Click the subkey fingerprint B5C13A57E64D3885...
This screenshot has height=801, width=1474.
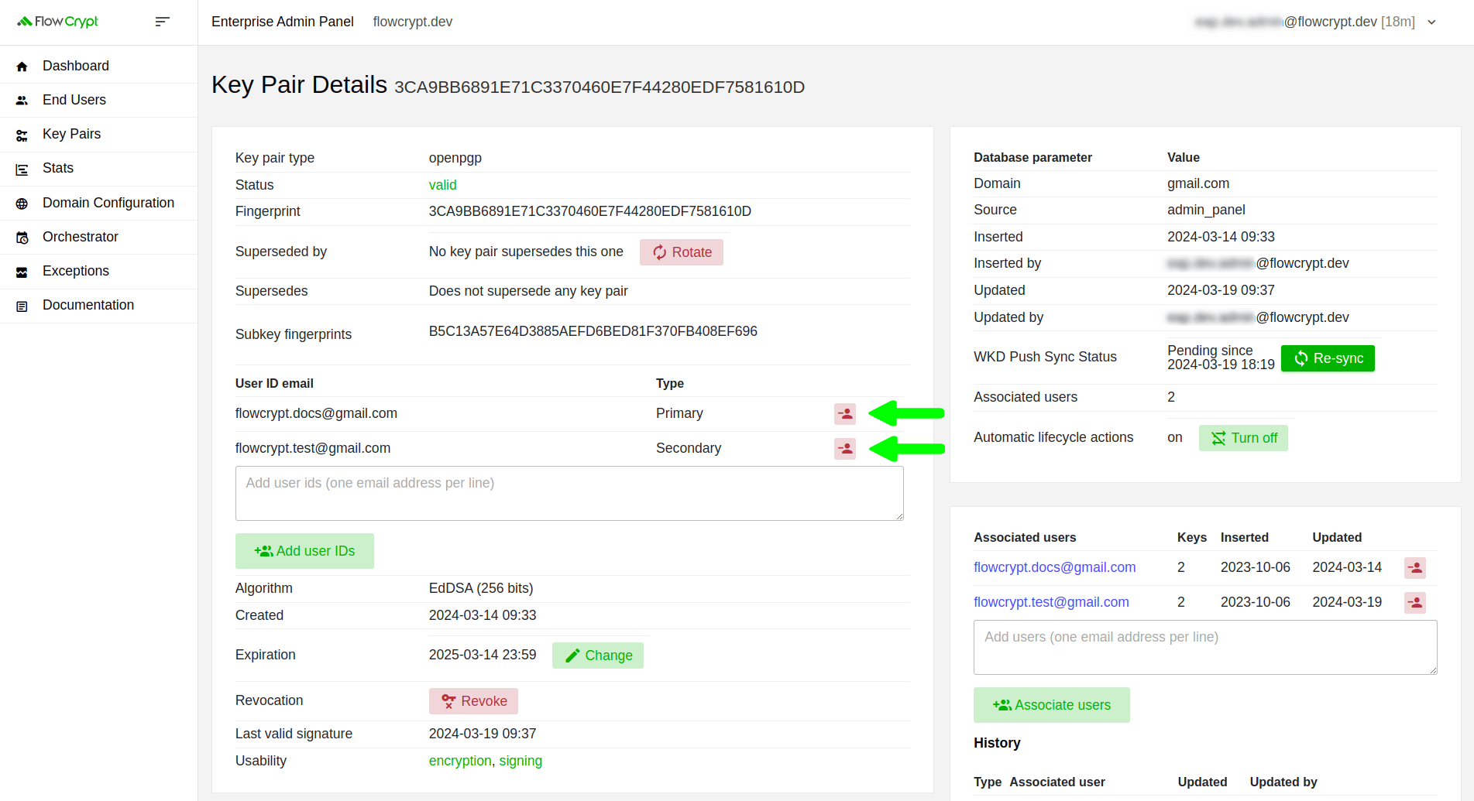click(x=593, y=331)
